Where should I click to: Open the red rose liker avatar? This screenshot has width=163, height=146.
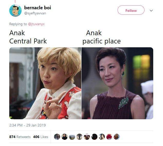click(x=109, y=137)
